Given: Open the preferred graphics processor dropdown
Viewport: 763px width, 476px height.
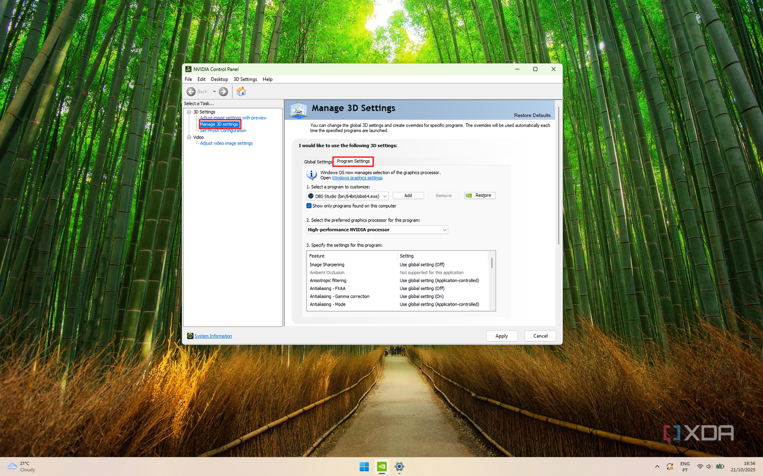Looking at the screenshot, I should 443,229.
